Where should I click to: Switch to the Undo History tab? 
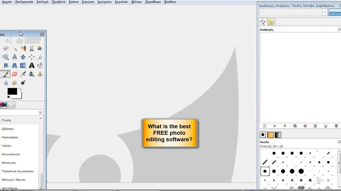click(x=271, y=22)
